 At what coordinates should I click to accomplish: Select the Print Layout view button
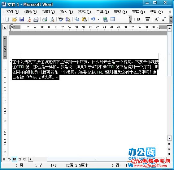[15, 159]
